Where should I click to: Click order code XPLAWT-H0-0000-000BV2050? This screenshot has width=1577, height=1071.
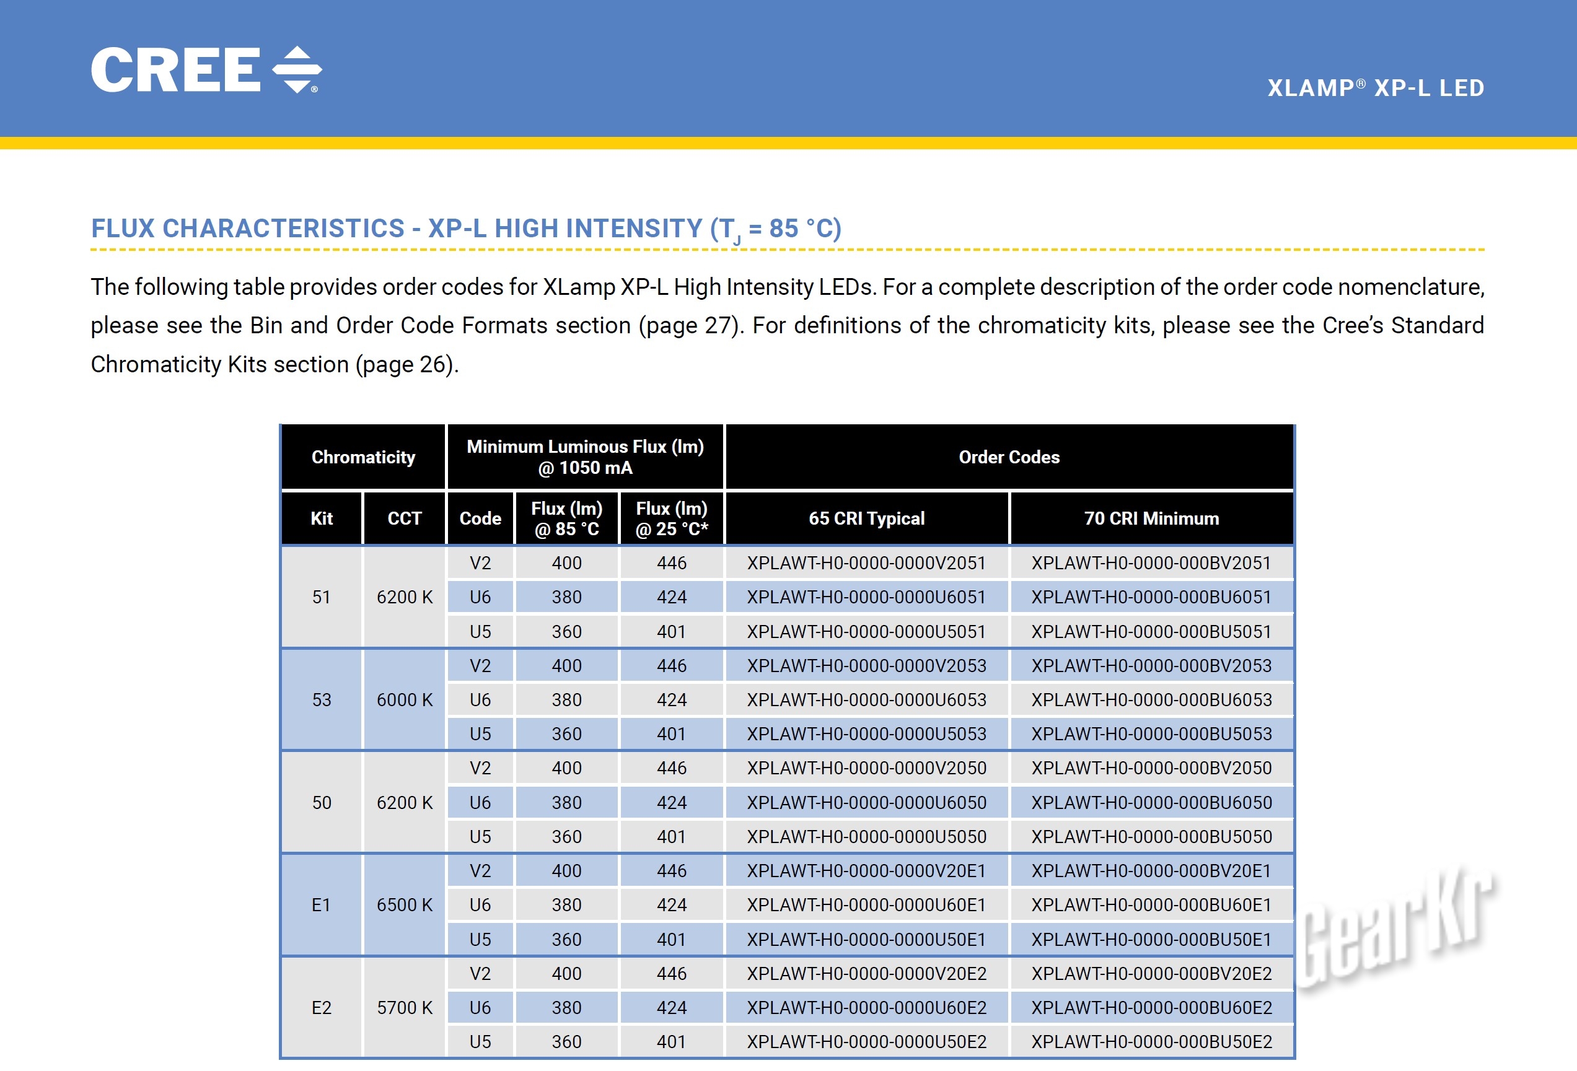coord(1151,768)
